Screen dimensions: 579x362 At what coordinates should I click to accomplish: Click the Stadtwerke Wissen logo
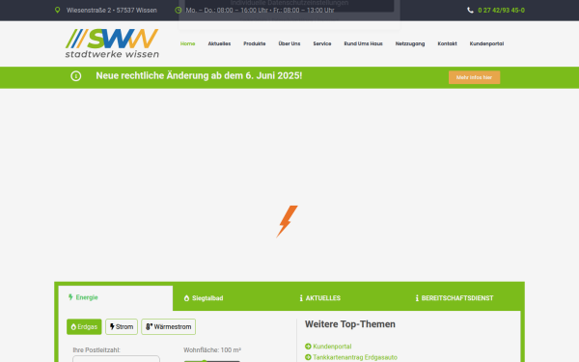pyautogui.click(x=112, y=43)
